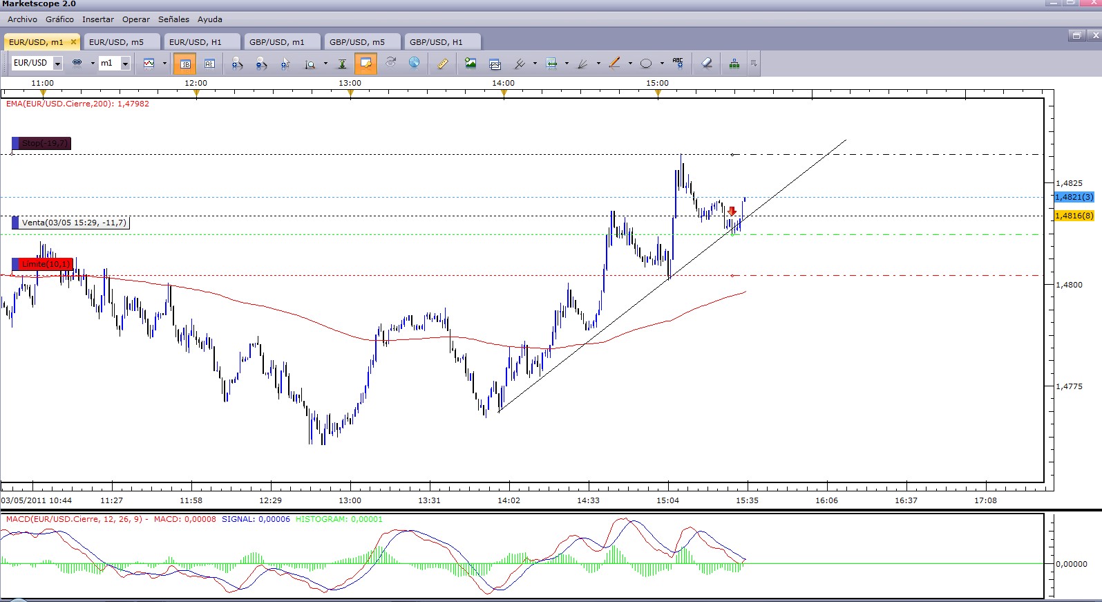Open the m1 timeframe dropdown
This screenshot has width=1102, height=602.
pyautogui.click(x=125, y=64)
